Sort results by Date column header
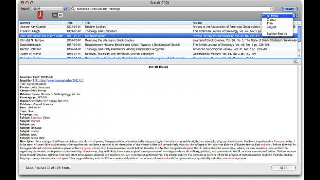Viewport: 320px width, 180px height. [74, 23]
